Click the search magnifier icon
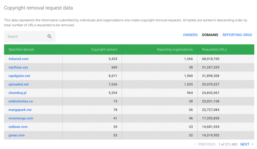The image size is (257, 149). [49, 36]
